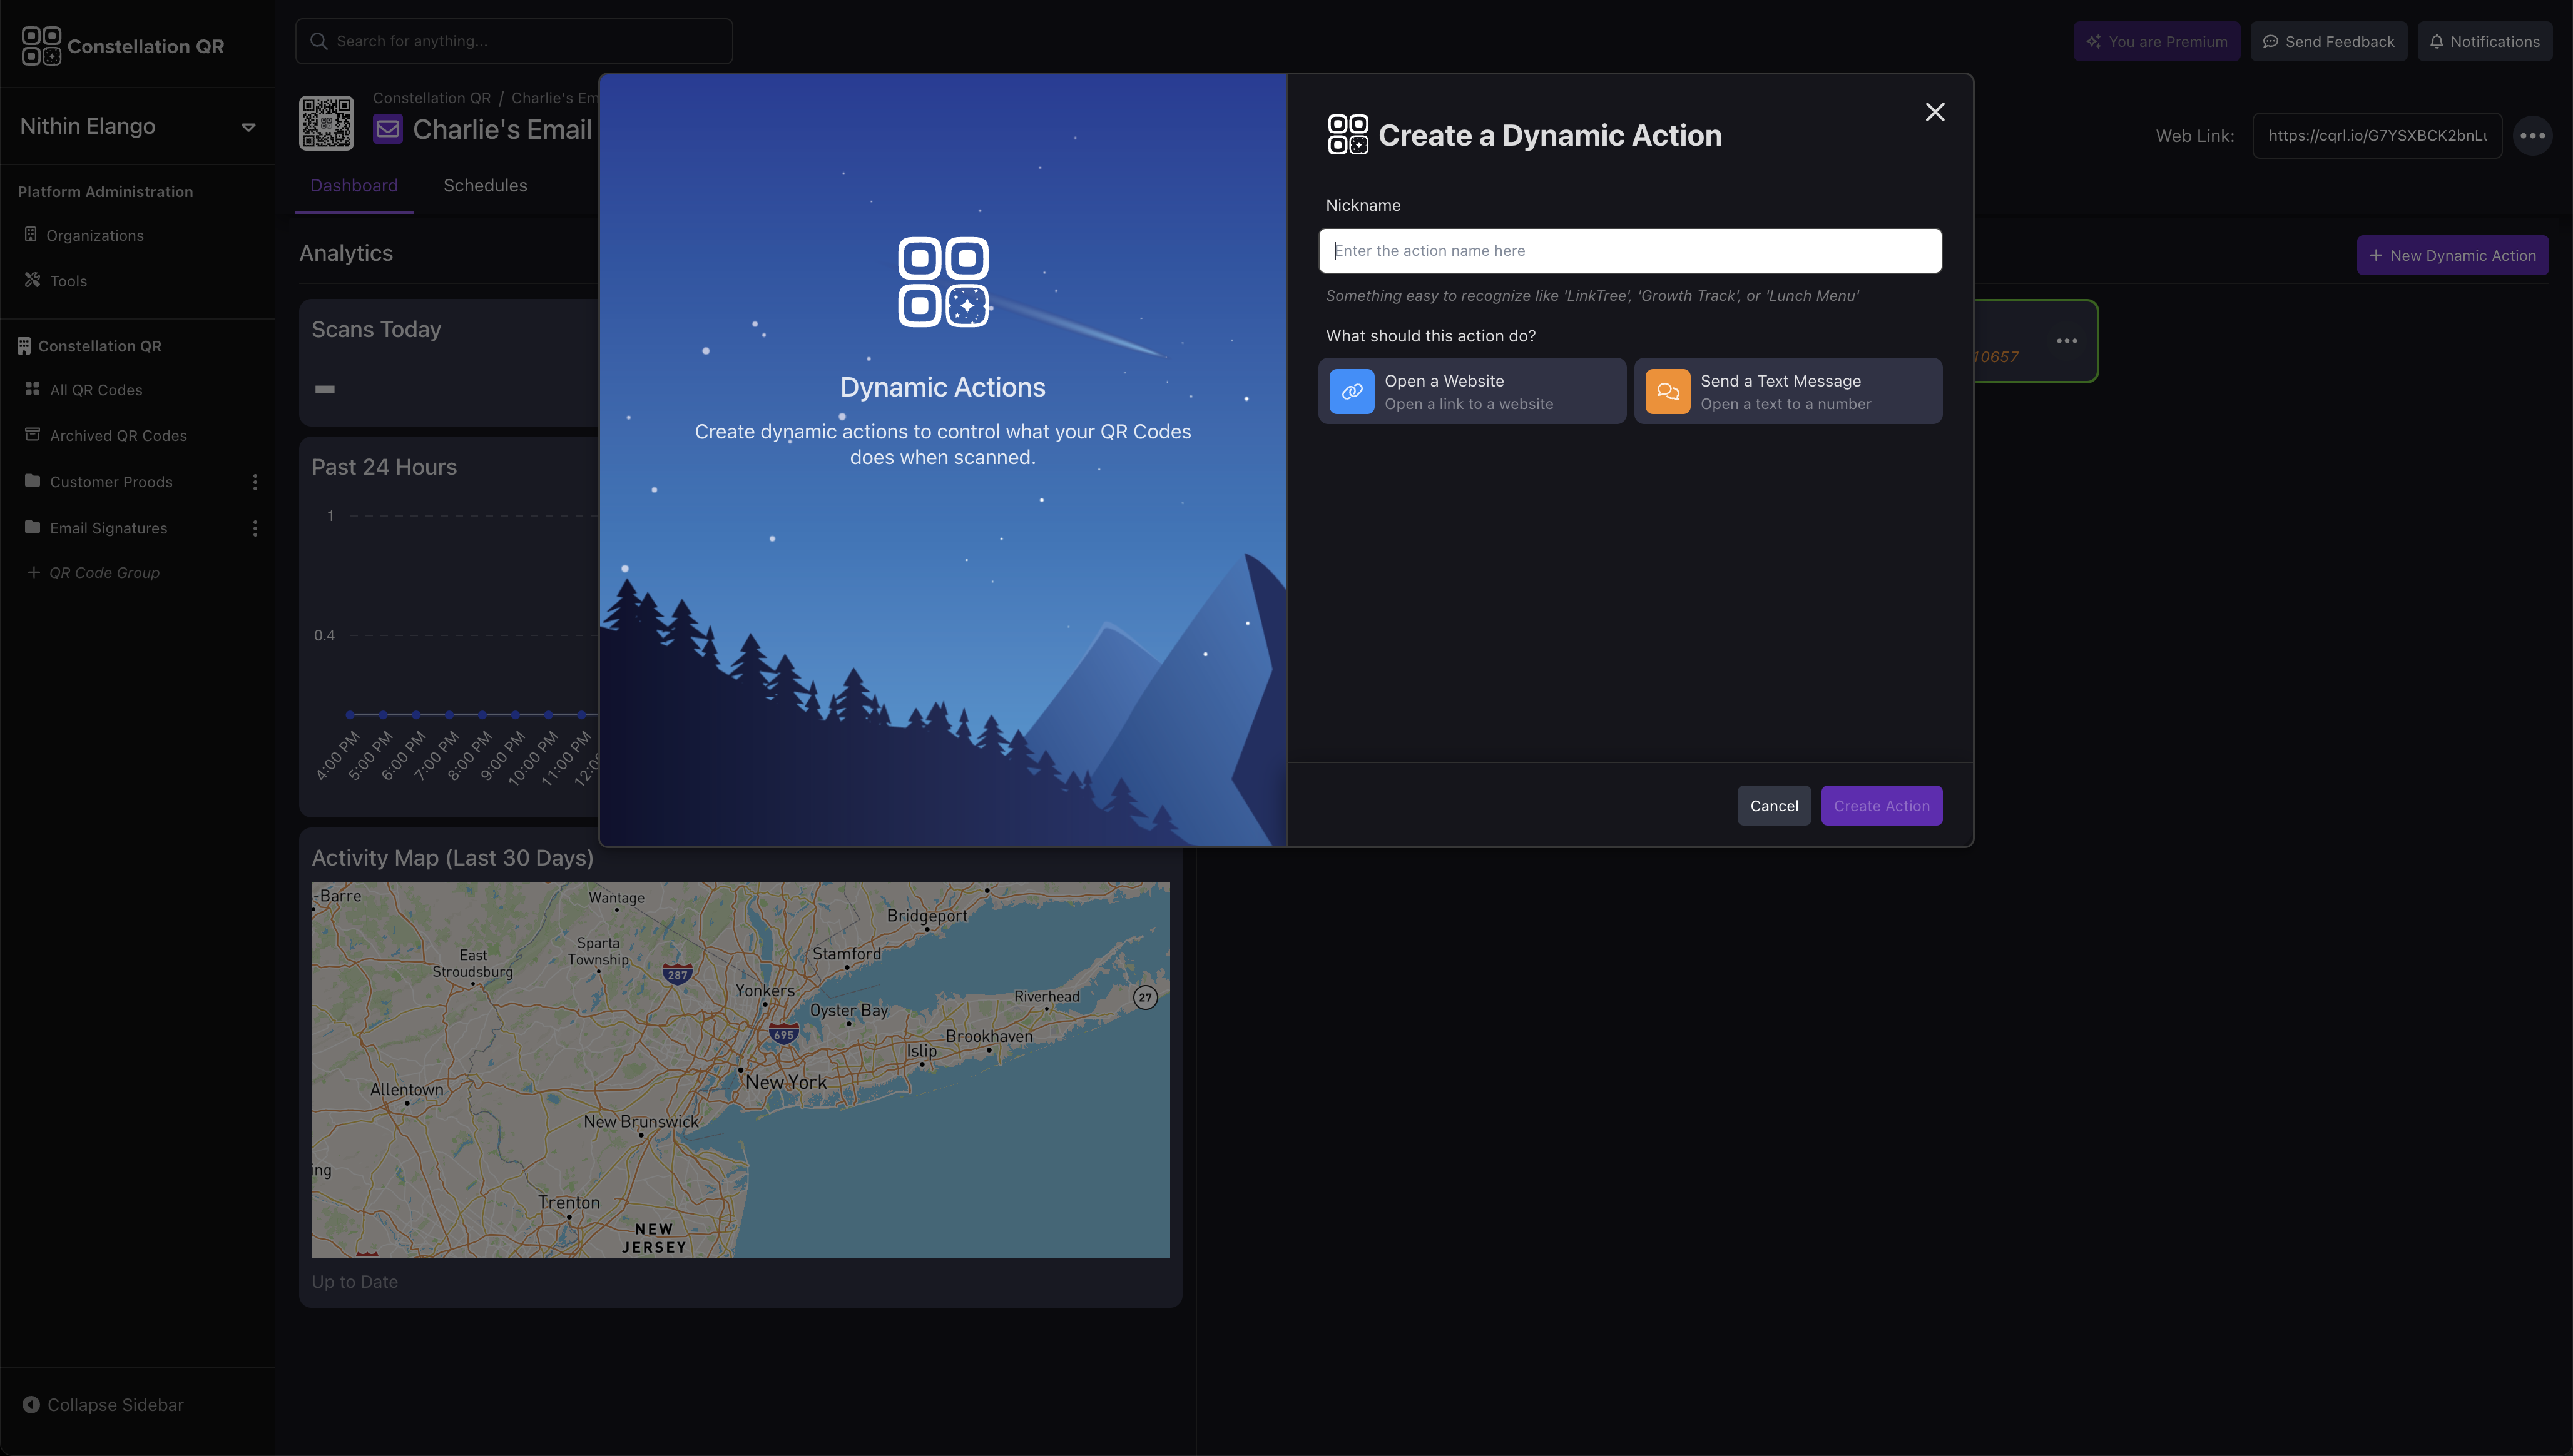Select the Open a Website action
The image size is (2573, 1456).
click(x=1472, y=391)
